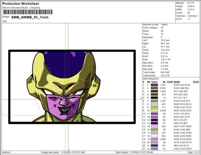The height and width of the screenshot is (155, 201).
Task: Click the machine format value Tajima
Action: pos(164,24)
